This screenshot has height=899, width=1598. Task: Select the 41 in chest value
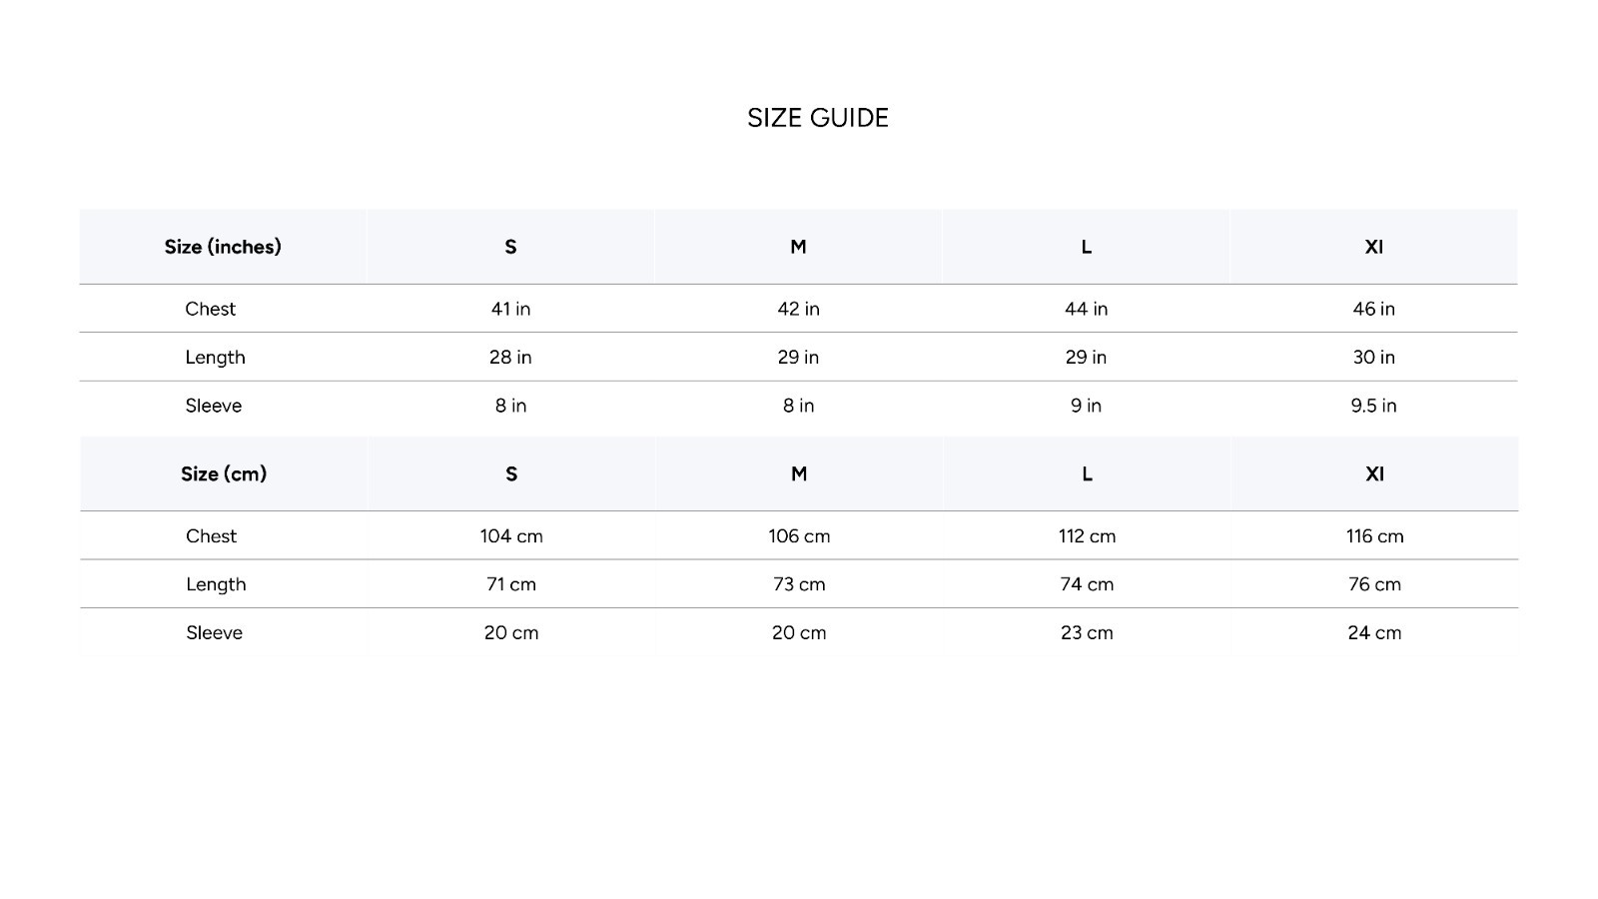[510, 309]
